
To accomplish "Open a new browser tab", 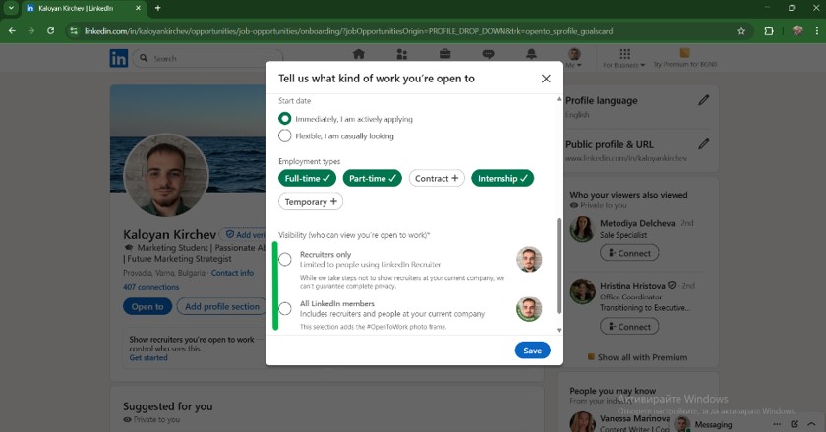I will click(x=157, y=8).
